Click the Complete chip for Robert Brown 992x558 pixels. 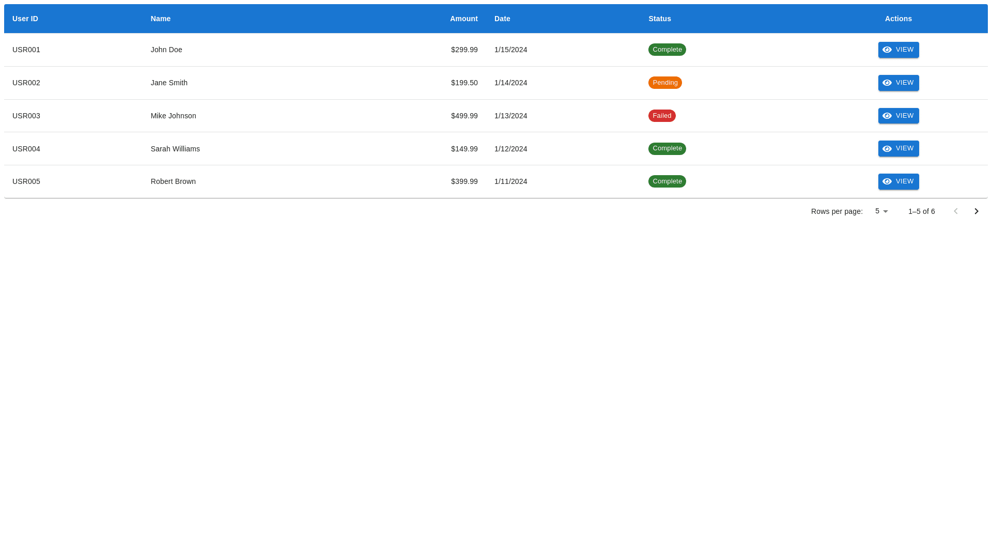pos(667,181)
